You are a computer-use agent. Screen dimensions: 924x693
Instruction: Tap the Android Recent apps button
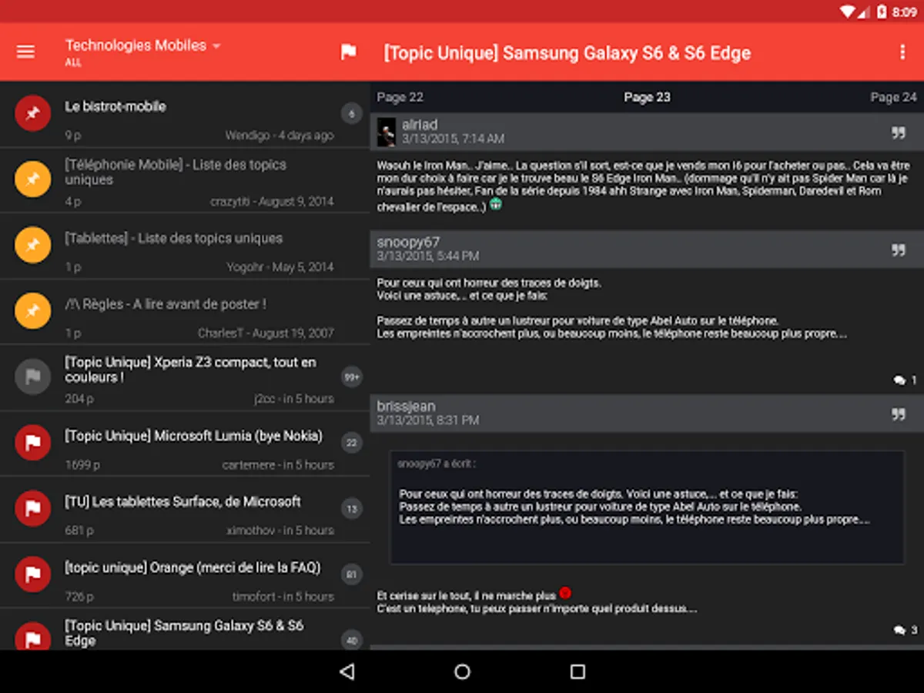(577, 671)
